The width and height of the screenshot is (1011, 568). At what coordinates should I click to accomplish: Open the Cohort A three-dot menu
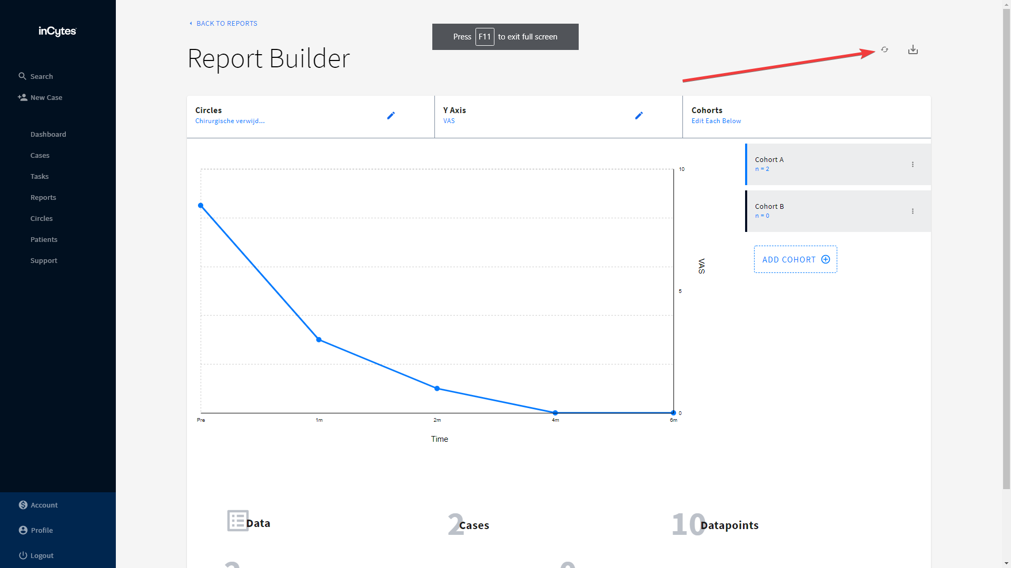tap(913, 165)
